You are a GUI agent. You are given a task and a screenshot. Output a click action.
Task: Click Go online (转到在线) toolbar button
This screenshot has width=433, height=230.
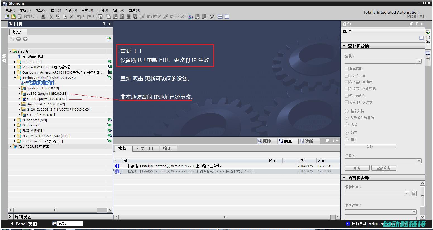pyautogui.click(x=151, y=17)
